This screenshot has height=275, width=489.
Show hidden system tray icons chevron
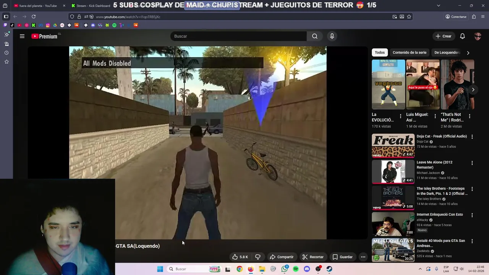tap(420, 269)
